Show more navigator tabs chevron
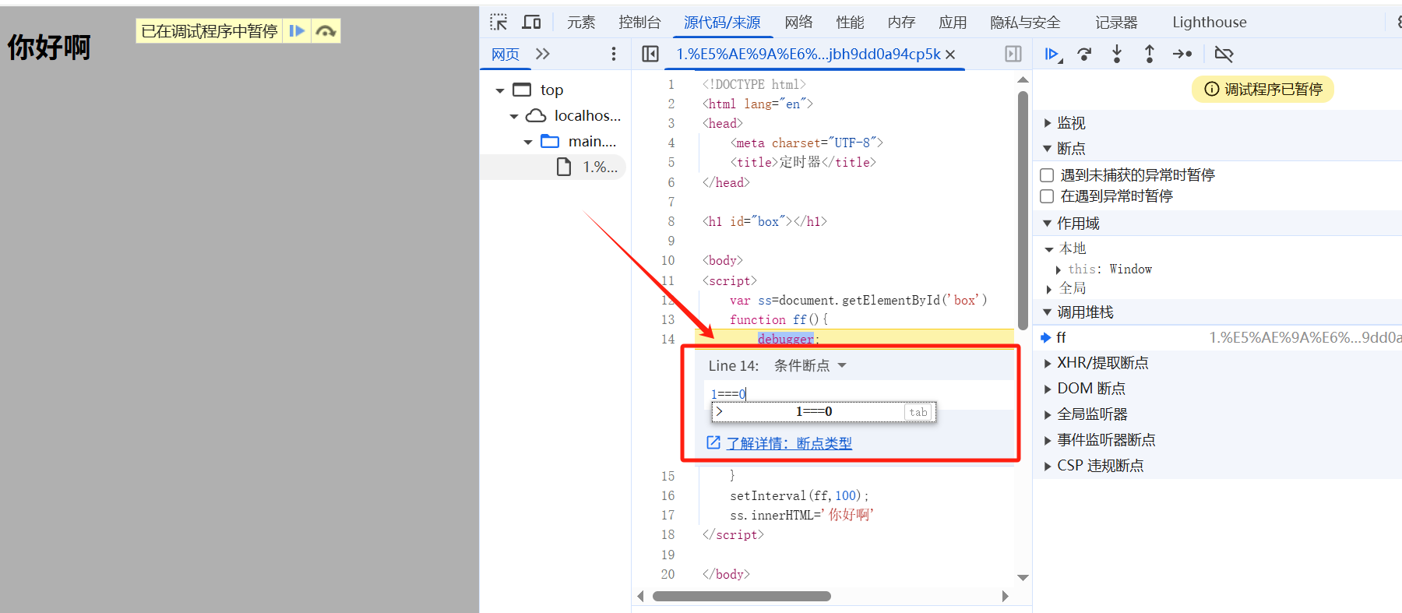 (543, 54)
